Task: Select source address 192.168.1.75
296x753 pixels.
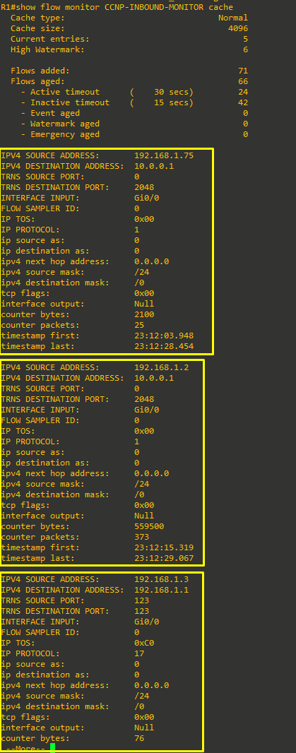Action: pos(163,155)
